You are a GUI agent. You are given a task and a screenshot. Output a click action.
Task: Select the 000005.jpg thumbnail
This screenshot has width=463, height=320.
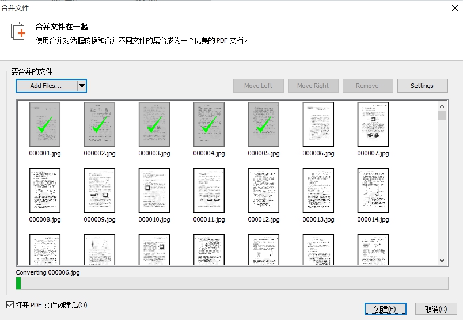[x=264, y=124]
